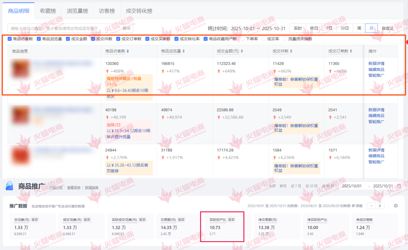The width and height of the screenshot is (408, 250).
Task: Switch to the 收藏榜 tab
Action: tap(48, 11)
